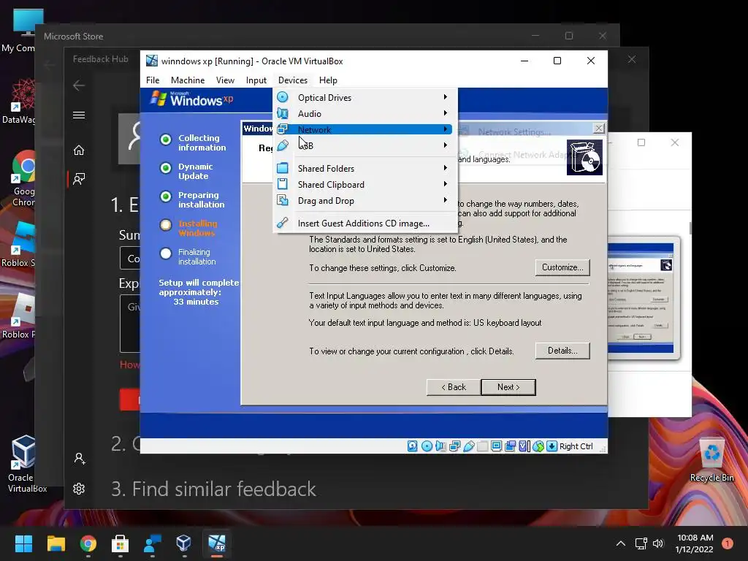
Task: Open Feedback Hub settings gear
Action: (x=79, y=489)
